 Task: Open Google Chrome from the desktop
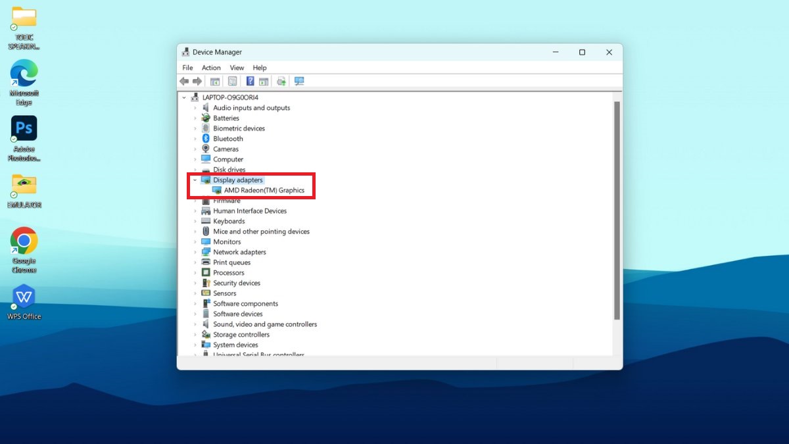24,242
